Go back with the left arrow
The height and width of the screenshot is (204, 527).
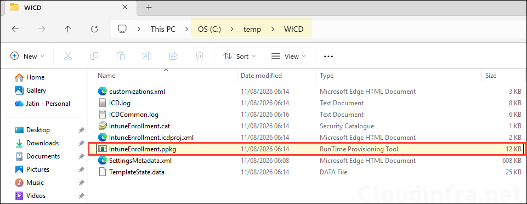(15, 29)
